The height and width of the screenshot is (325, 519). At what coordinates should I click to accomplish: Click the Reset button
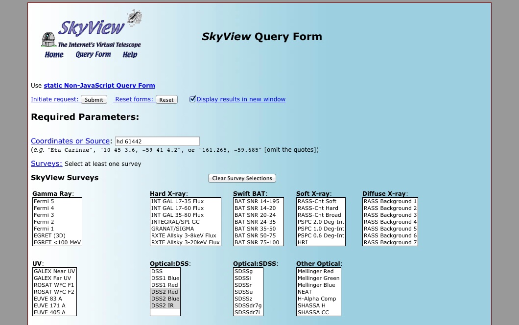(x=166, y=100)
